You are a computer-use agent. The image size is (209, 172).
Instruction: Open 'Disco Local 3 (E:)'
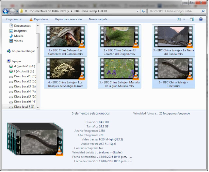pos(25,86)
